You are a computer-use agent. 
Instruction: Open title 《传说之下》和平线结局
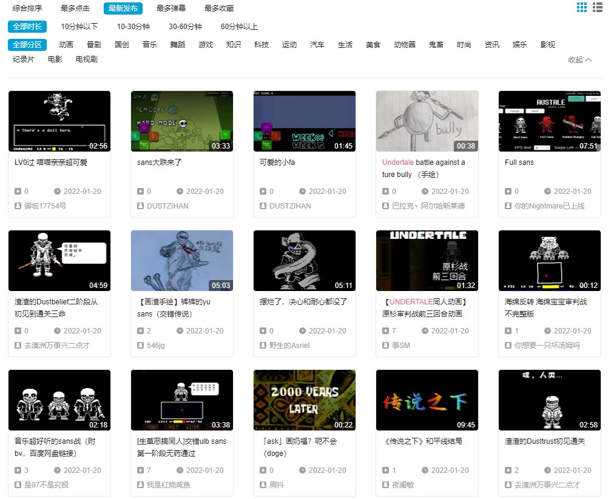pyautogui.click(x=422, y=441)
